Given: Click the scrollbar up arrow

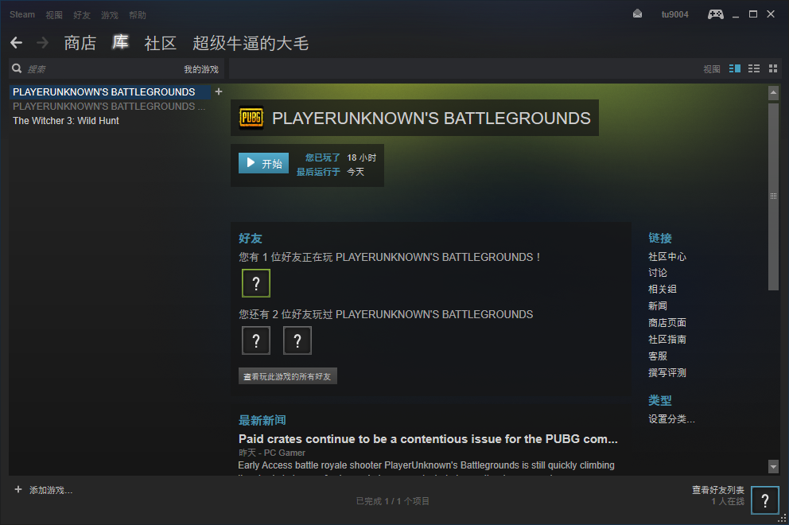Looking at the screenshot, I should click(x=773, y=92).
